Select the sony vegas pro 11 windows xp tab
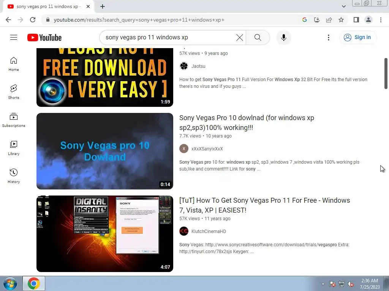Image resolution: width=389 pixels, height=291 pixels. click(48, 7)
